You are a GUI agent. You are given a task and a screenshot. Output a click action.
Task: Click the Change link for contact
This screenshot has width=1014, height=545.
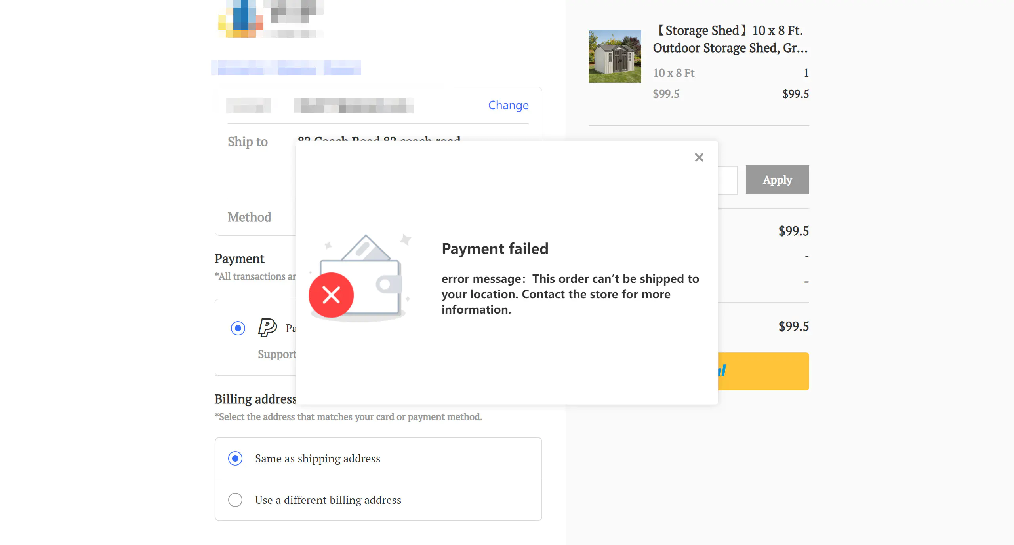click(508, 105)
